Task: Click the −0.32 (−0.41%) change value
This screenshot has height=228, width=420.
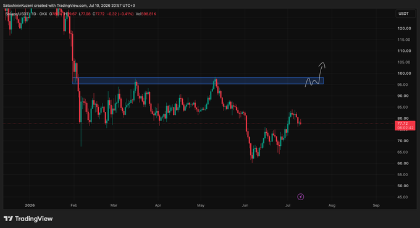Action: tap(120, 14)
